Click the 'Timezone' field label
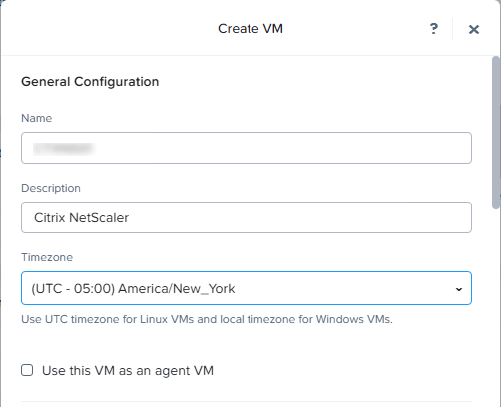 [x=46, y=257]
